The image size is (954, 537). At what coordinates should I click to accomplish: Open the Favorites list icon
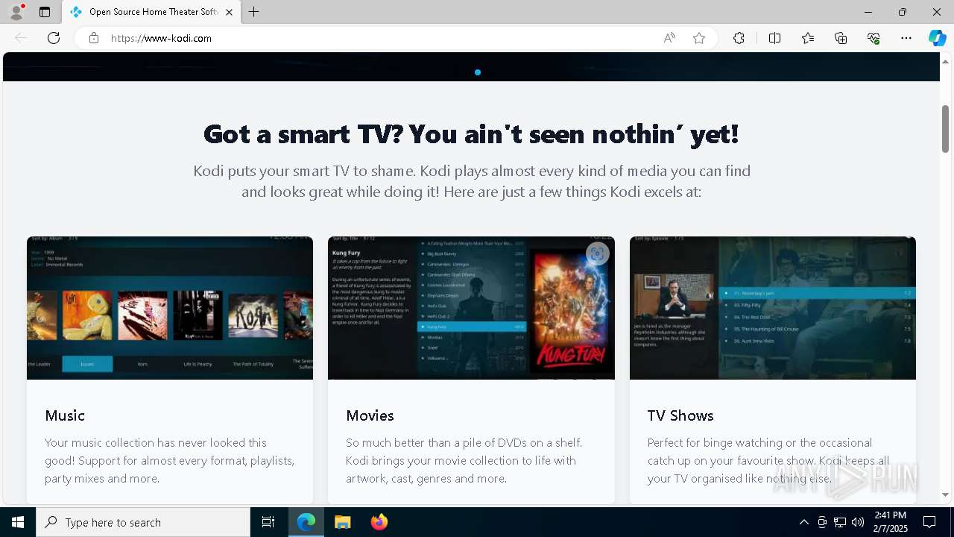click(x=808, y=38)
